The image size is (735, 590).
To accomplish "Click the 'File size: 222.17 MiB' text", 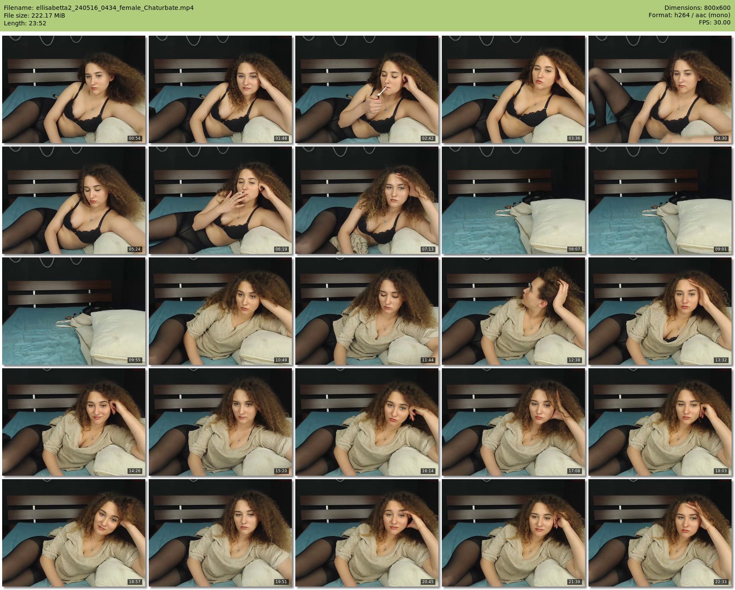I will (x=34, y=15).
